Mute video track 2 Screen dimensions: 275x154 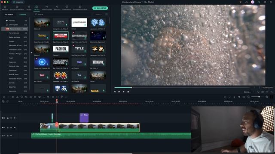coord(11,118)
